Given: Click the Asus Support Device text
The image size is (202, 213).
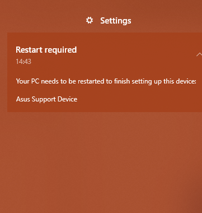Looking at the screenshot, I should click(x=46, y=99).
